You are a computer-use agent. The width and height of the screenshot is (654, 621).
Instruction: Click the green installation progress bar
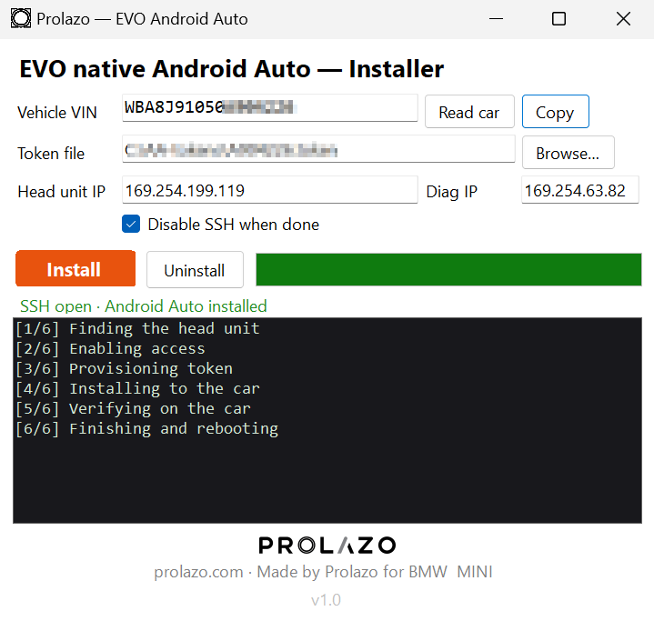pyautogui.click(x=448, y=269)
